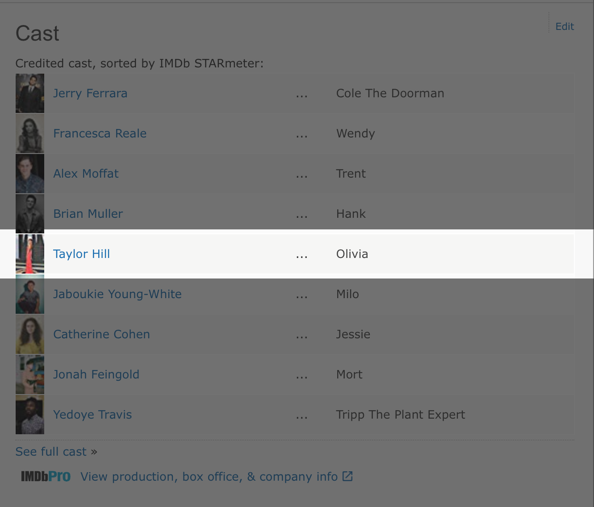This screenshot has height=507, width=594.
Task: Open Francesca Reale's headshot thumbnail
Action: pyautogui.click(x=30, y=133)
